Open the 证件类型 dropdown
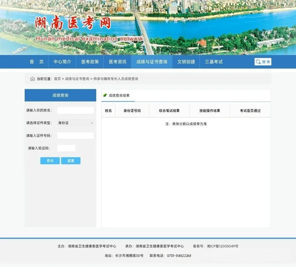This screenshot has width=296, height=267. 75,123
